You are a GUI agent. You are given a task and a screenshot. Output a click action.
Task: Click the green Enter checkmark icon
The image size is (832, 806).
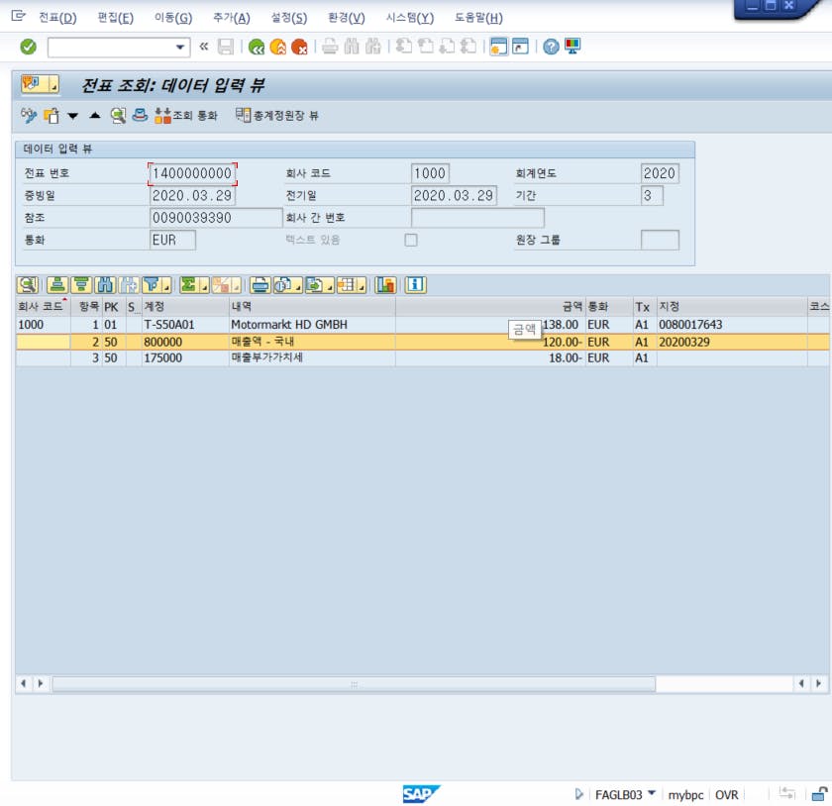pos(28,48)
